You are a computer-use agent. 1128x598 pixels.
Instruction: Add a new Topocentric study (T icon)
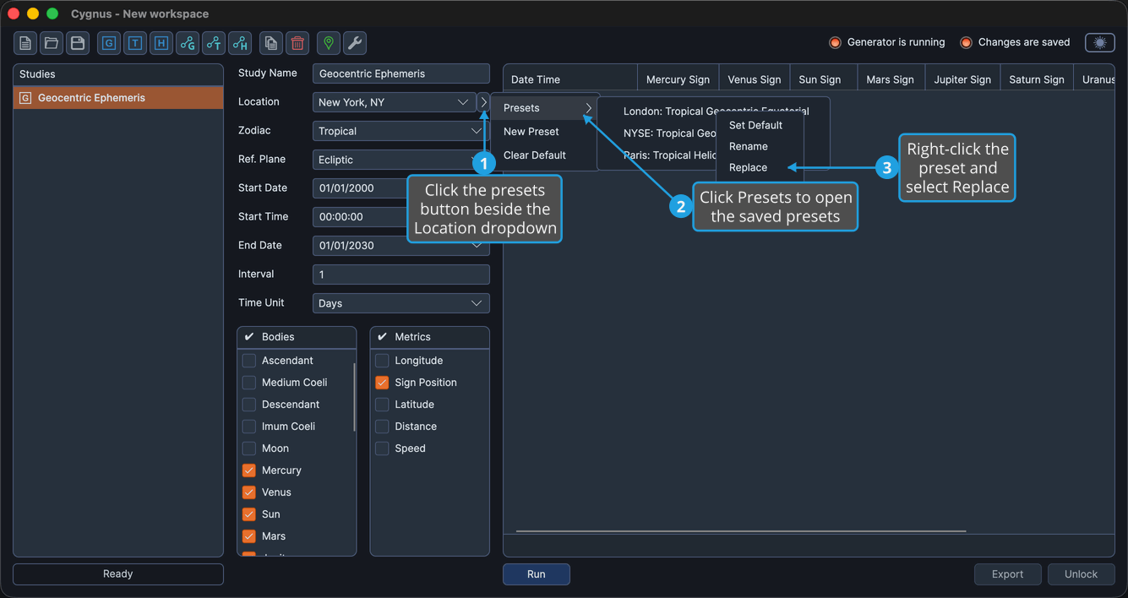point(135,43)
